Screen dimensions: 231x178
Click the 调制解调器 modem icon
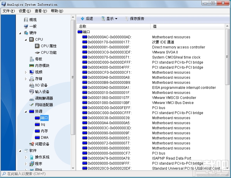pyautogui.click(x=32, y=99)
